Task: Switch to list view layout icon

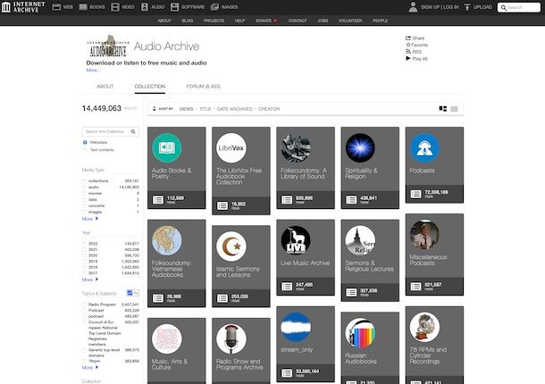Action: pyautogui.click(x=454, y=109)
